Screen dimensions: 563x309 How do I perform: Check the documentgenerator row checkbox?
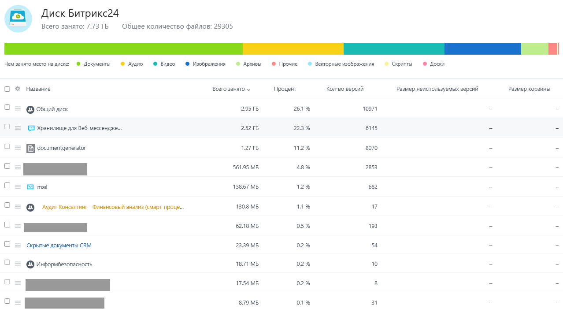[x=7, y=146]
